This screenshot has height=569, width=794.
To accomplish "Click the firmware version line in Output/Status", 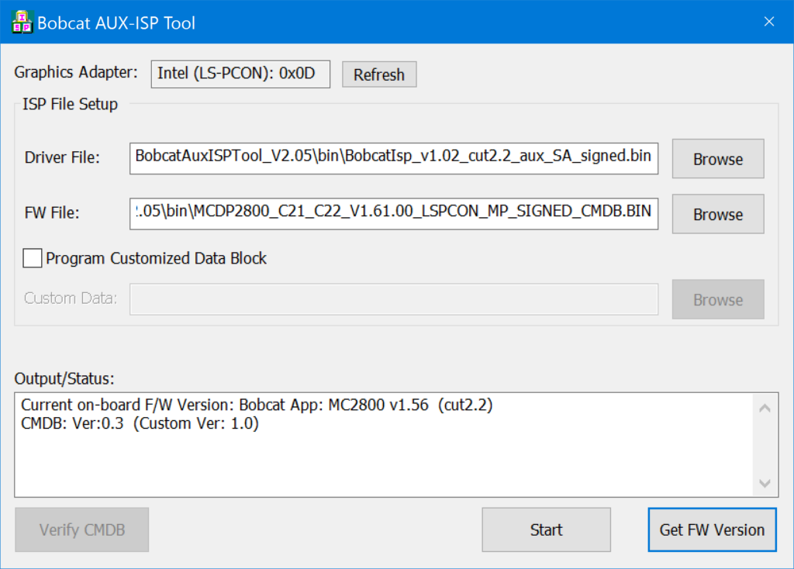I will pos(256,405).
